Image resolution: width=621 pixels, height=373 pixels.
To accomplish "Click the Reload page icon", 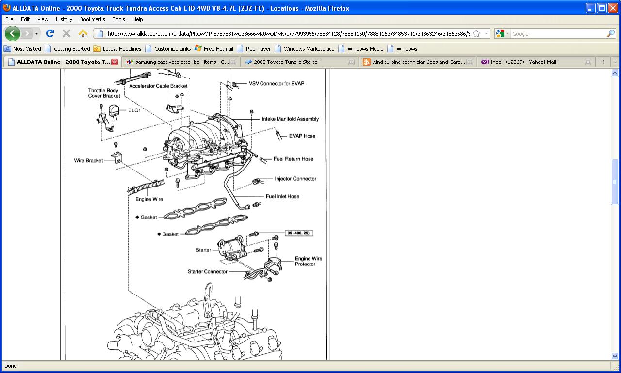I will [x=49, y=33].
